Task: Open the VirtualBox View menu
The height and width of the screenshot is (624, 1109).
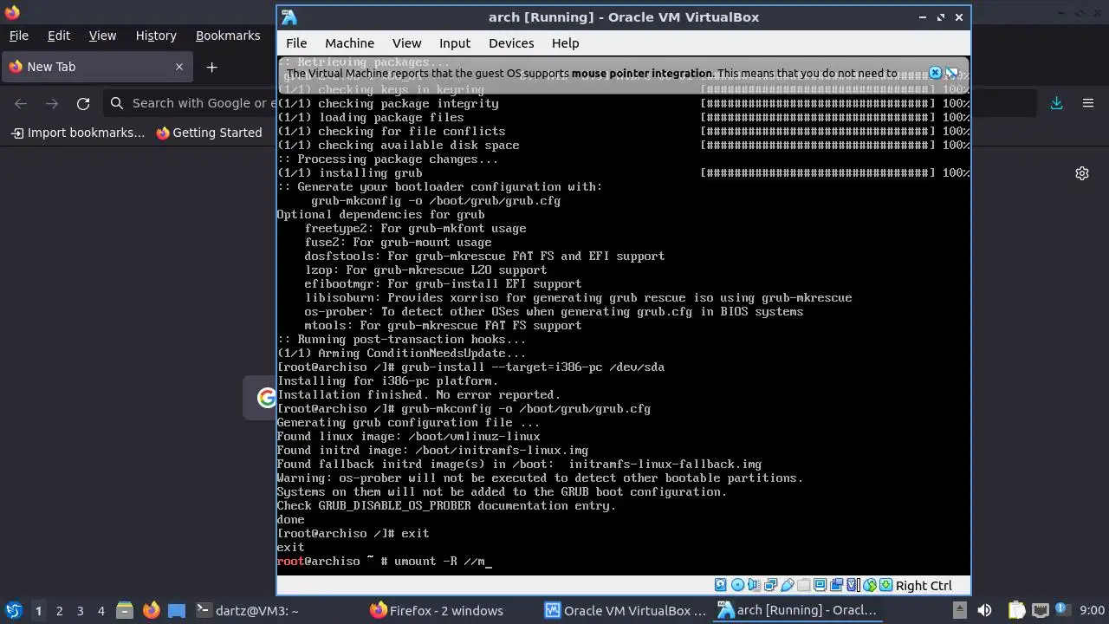Action: (x=406, y=42)
